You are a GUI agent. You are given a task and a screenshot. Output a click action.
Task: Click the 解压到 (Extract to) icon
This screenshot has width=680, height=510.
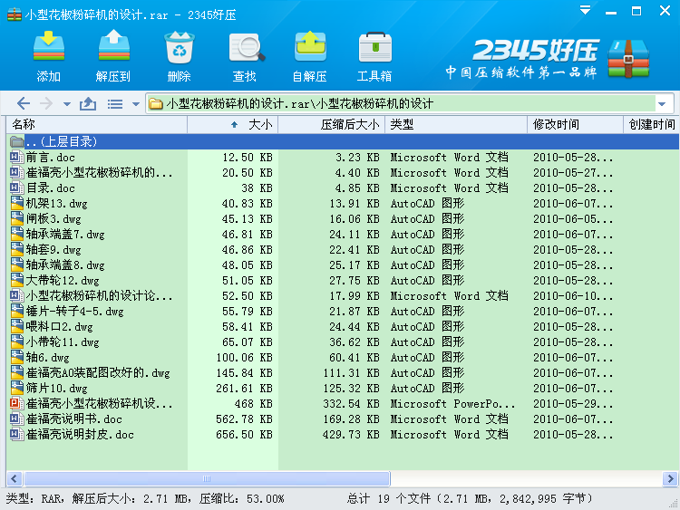pos(113,46)
